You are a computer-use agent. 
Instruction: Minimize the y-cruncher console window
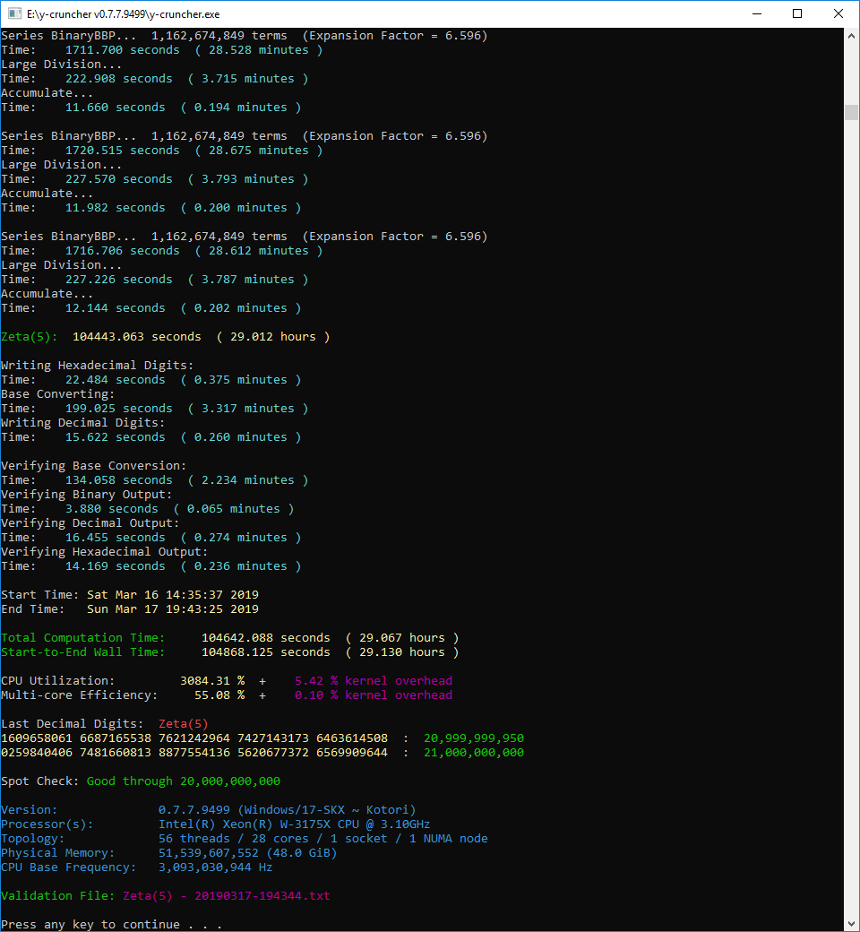coord(757,14)
